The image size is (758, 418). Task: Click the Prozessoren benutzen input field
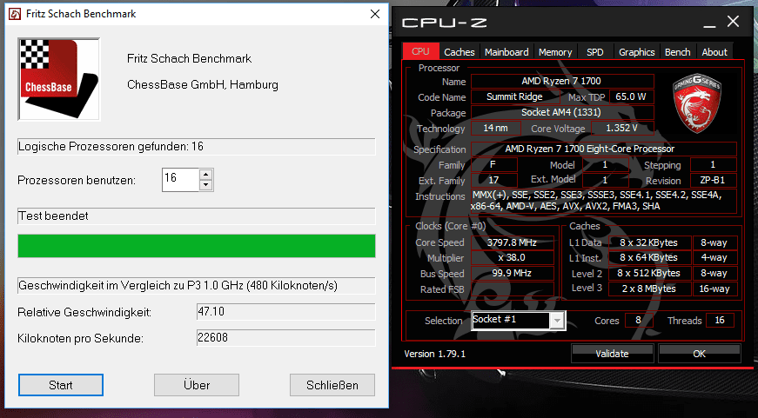[x=180, y=180]
